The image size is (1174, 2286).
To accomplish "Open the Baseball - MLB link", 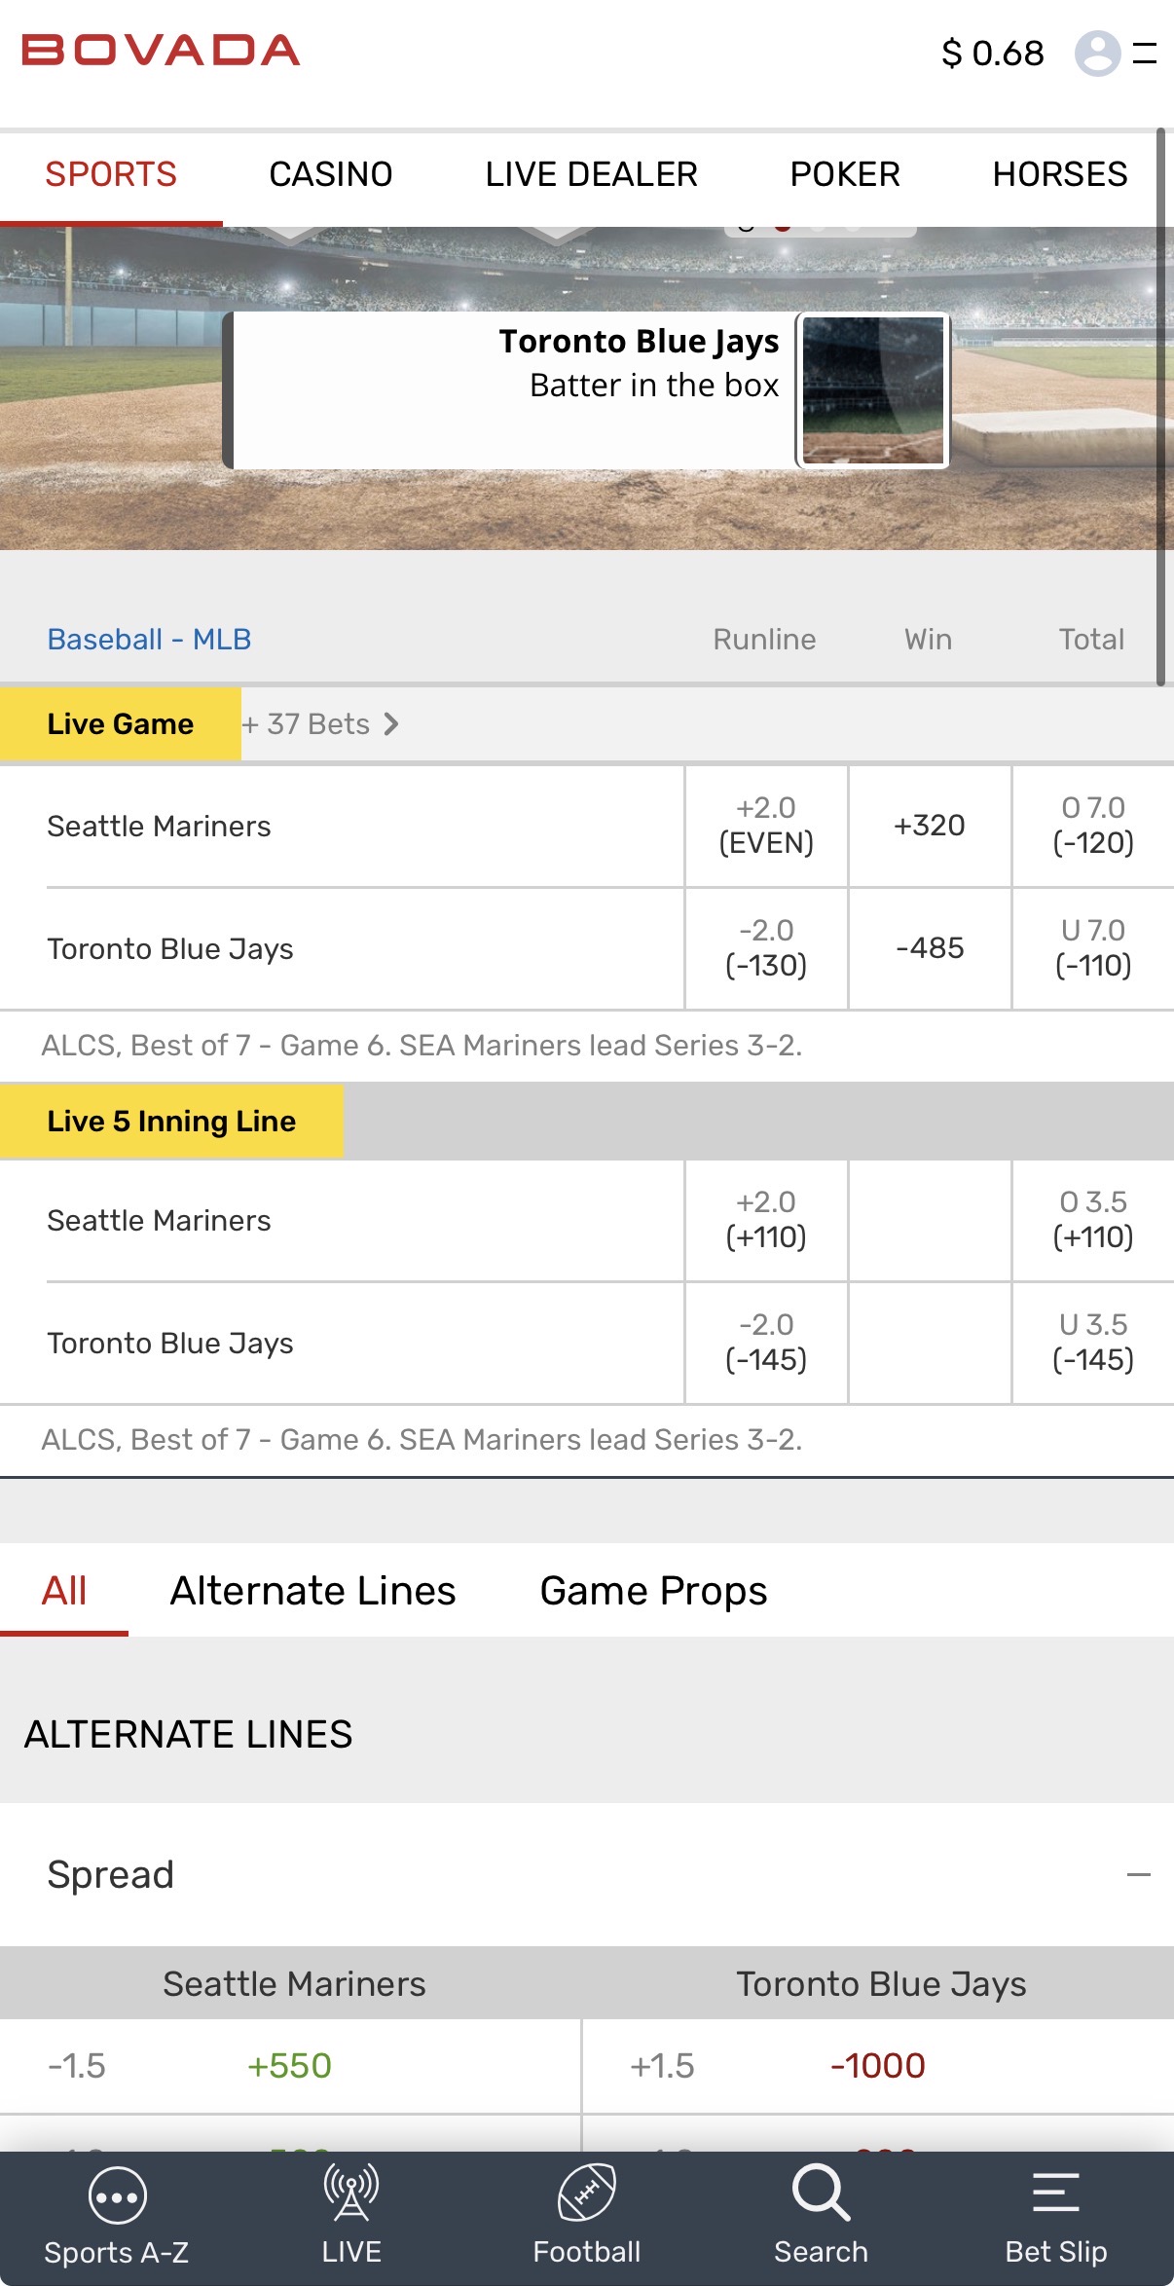I will (149, 639).
